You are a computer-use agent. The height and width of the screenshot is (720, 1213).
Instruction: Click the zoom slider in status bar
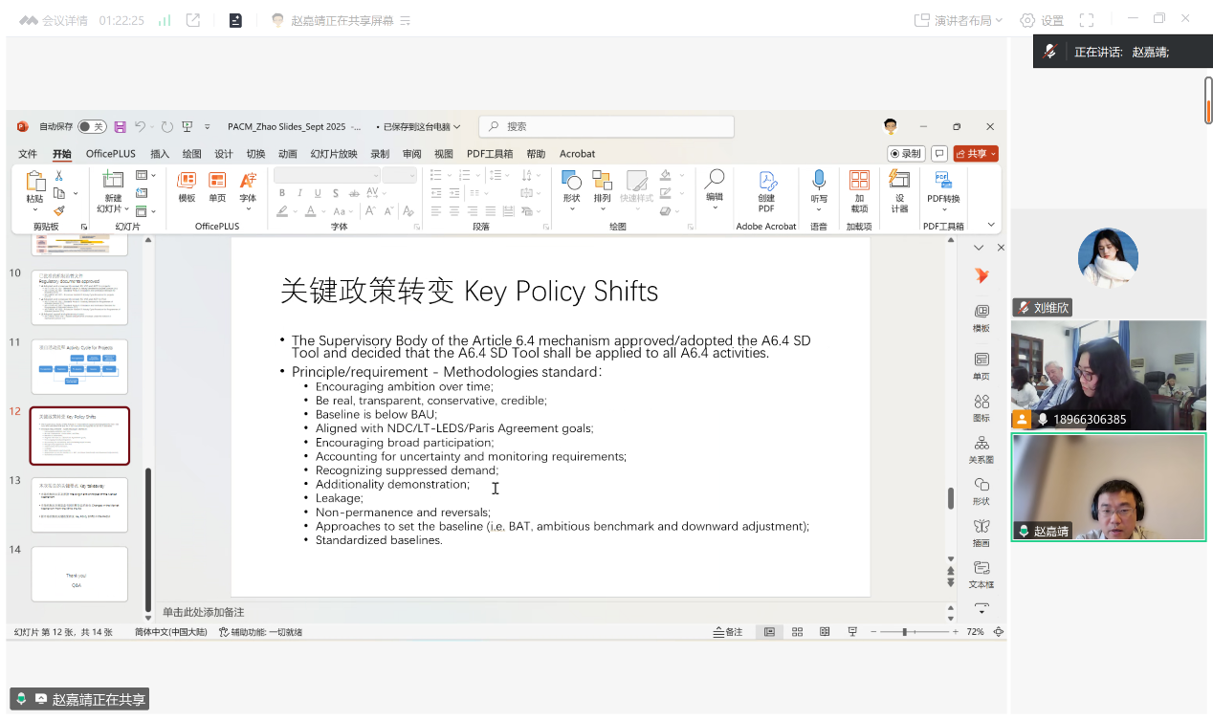pyautogui.click(x=904, y=632)
